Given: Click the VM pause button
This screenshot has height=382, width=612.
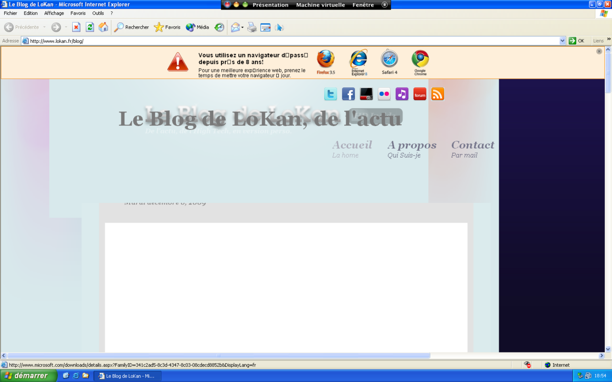Looking at the screenshot, I should point(384,5).
